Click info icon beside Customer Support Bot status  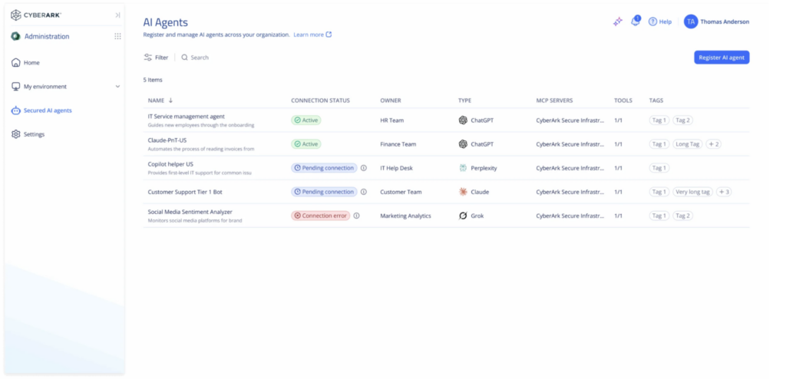click(x=364, y=192)
